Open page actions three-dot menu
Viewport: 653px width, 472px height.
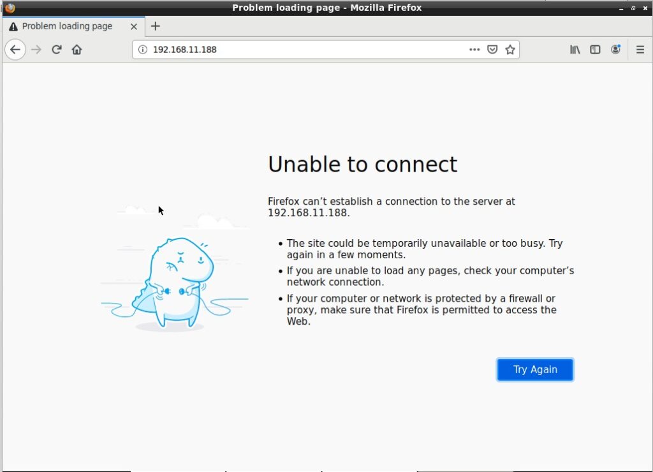[x=474, y=50]
